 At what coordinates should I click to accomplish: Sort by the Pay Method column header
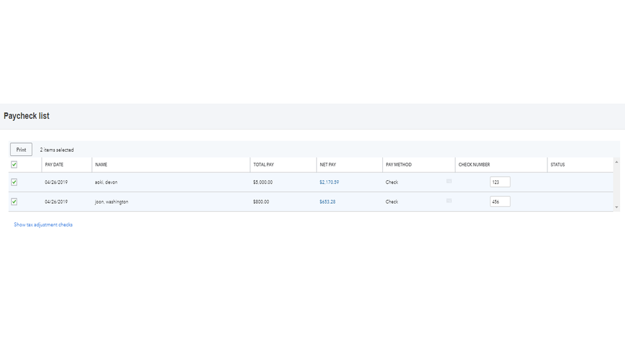point(399,165)
